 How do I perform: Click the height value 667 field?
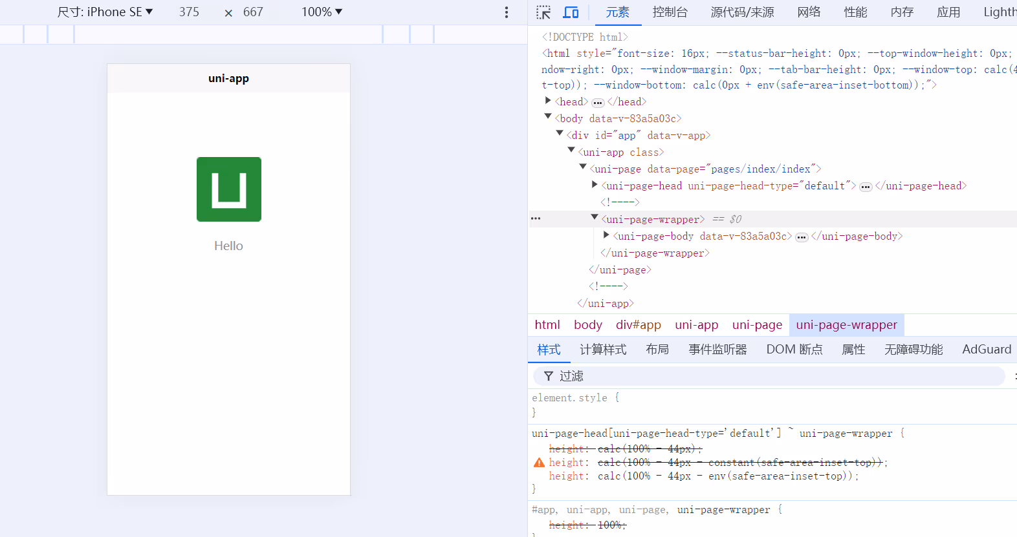[x=253, y=12]
